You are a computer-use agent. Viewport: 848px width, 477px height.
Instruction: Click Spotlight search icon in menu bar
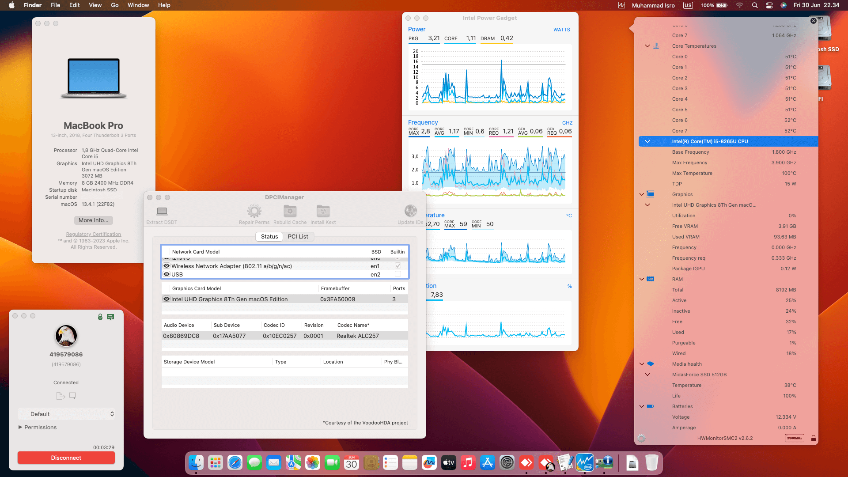[x=755, y=5]
